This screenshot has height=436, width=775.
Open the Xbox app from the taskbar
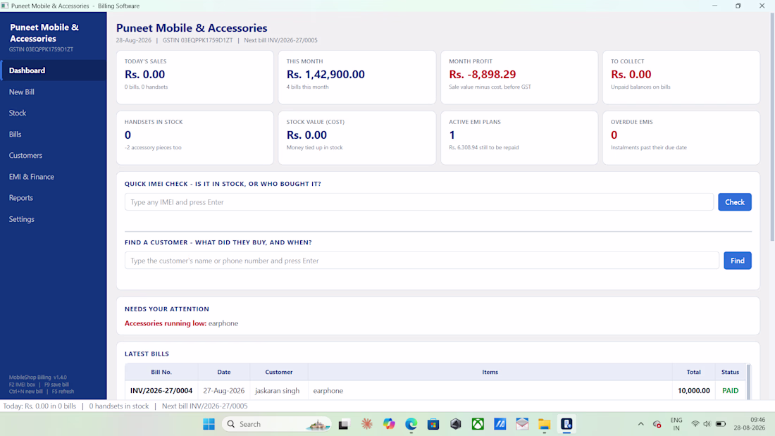coord(478,424)
